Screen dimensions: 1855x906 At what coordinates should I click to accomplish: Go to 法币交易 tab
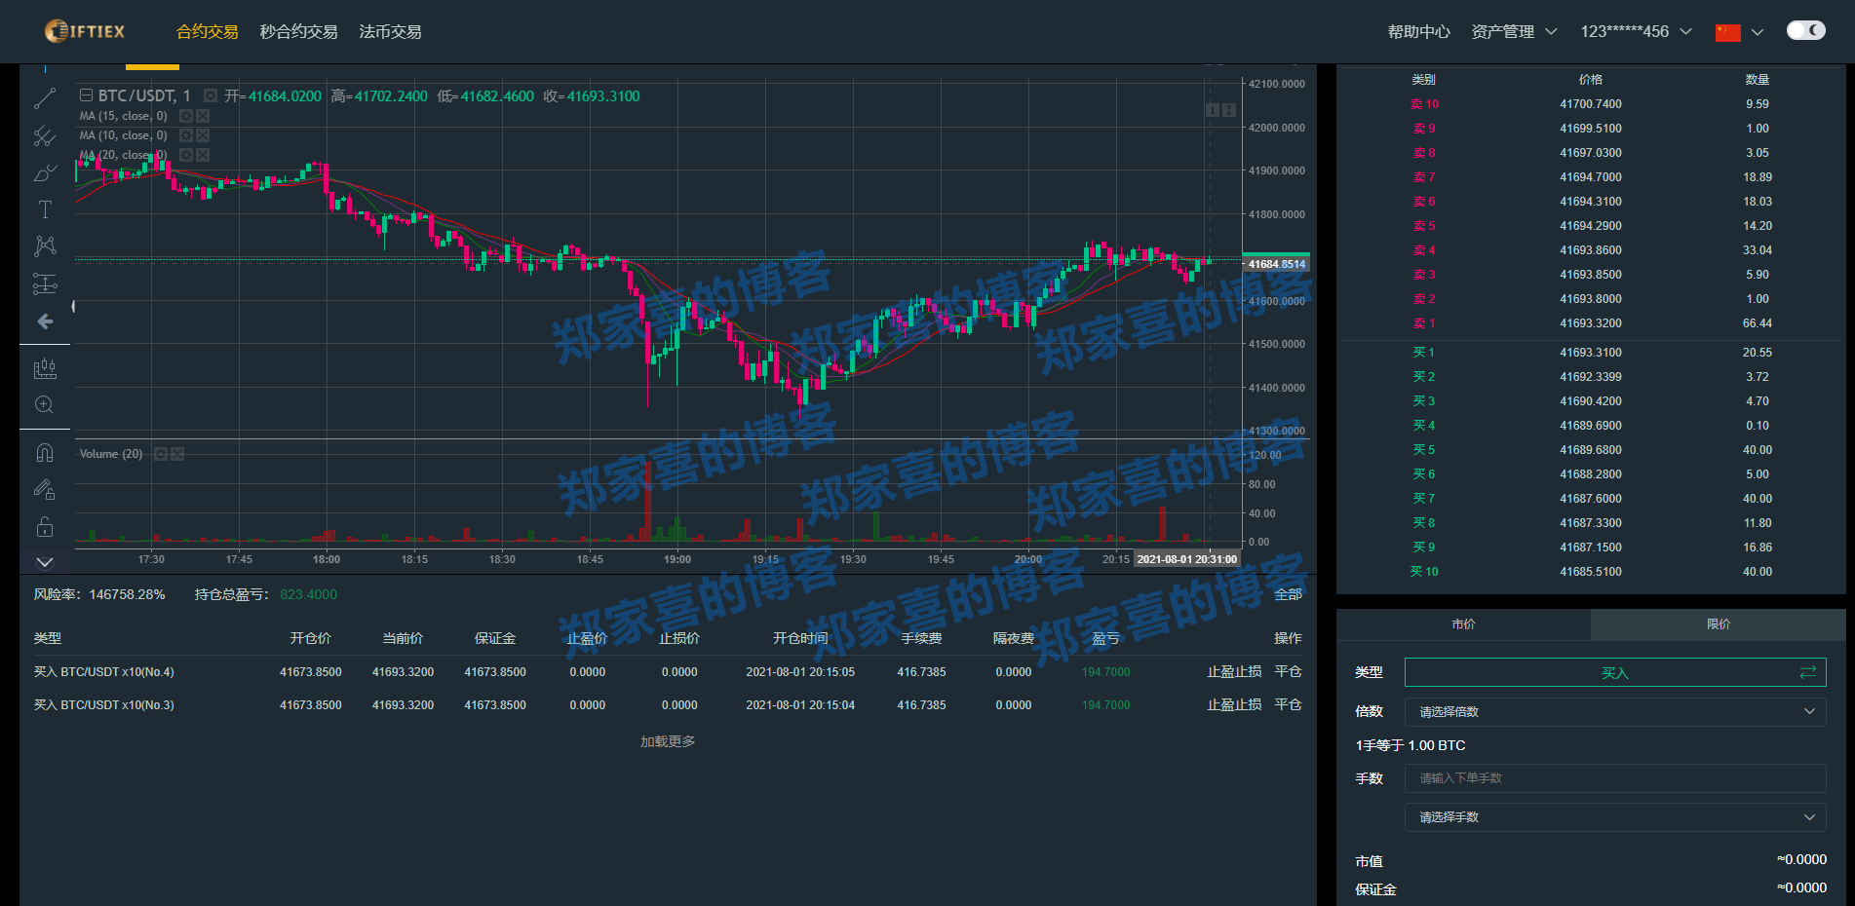[390, 32]
